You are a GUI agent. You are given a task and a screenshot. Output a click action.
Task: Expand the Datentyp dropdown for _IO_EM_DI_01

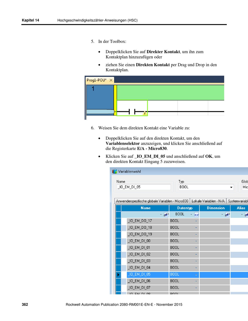196,248
